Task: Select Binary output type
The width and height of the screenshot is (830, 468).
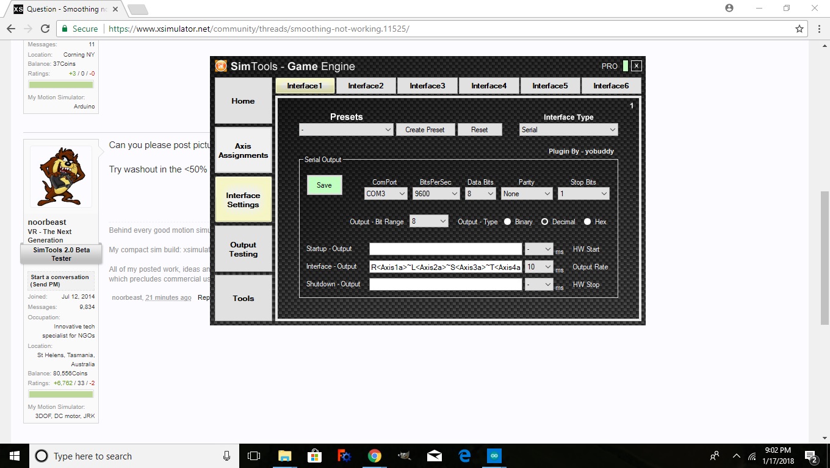Action: (508, 222)
